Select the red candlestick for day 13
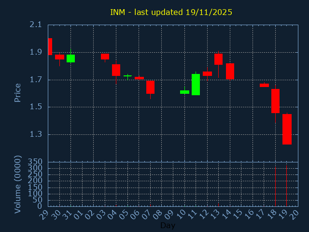Image resolution: width=309 pixels, height=232 pixels. click(x=219, y=59)
